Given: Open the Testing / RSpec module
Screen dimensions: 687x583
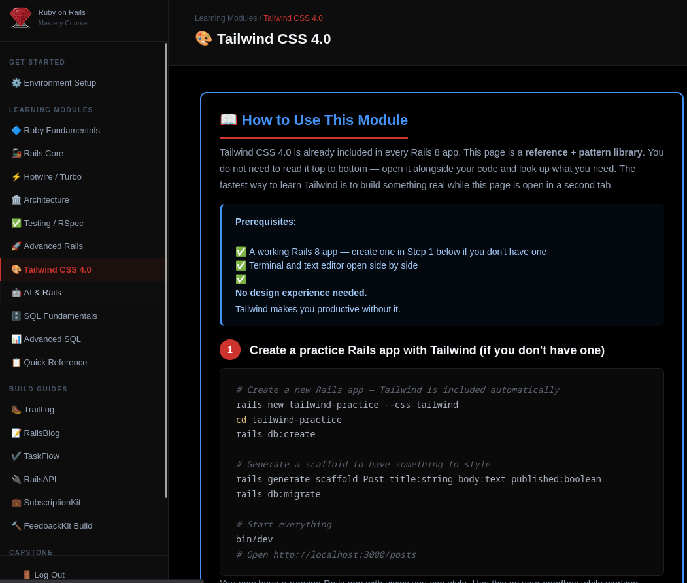Looking at the screenshot, I should [x=83, y=224].
